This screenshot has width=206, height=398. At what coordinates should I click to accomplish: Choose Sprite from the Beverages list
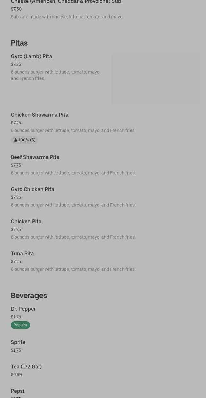coord(18,342)
